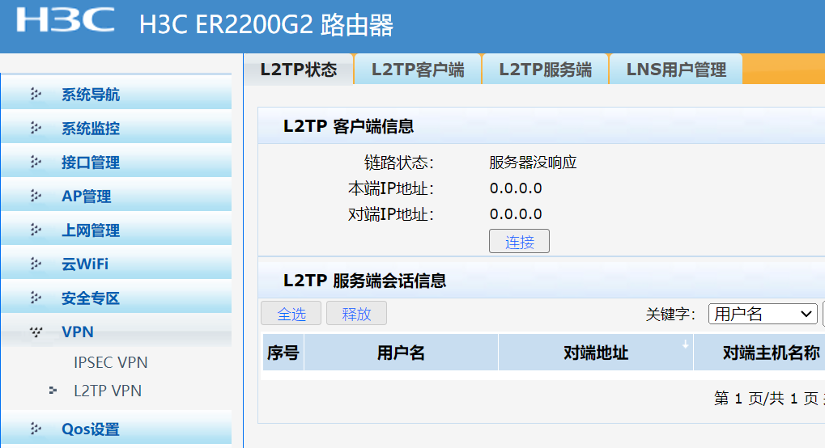Open the 安全专区 sidebar section
Screen dimensions: 825x448
tap(117, 297)
